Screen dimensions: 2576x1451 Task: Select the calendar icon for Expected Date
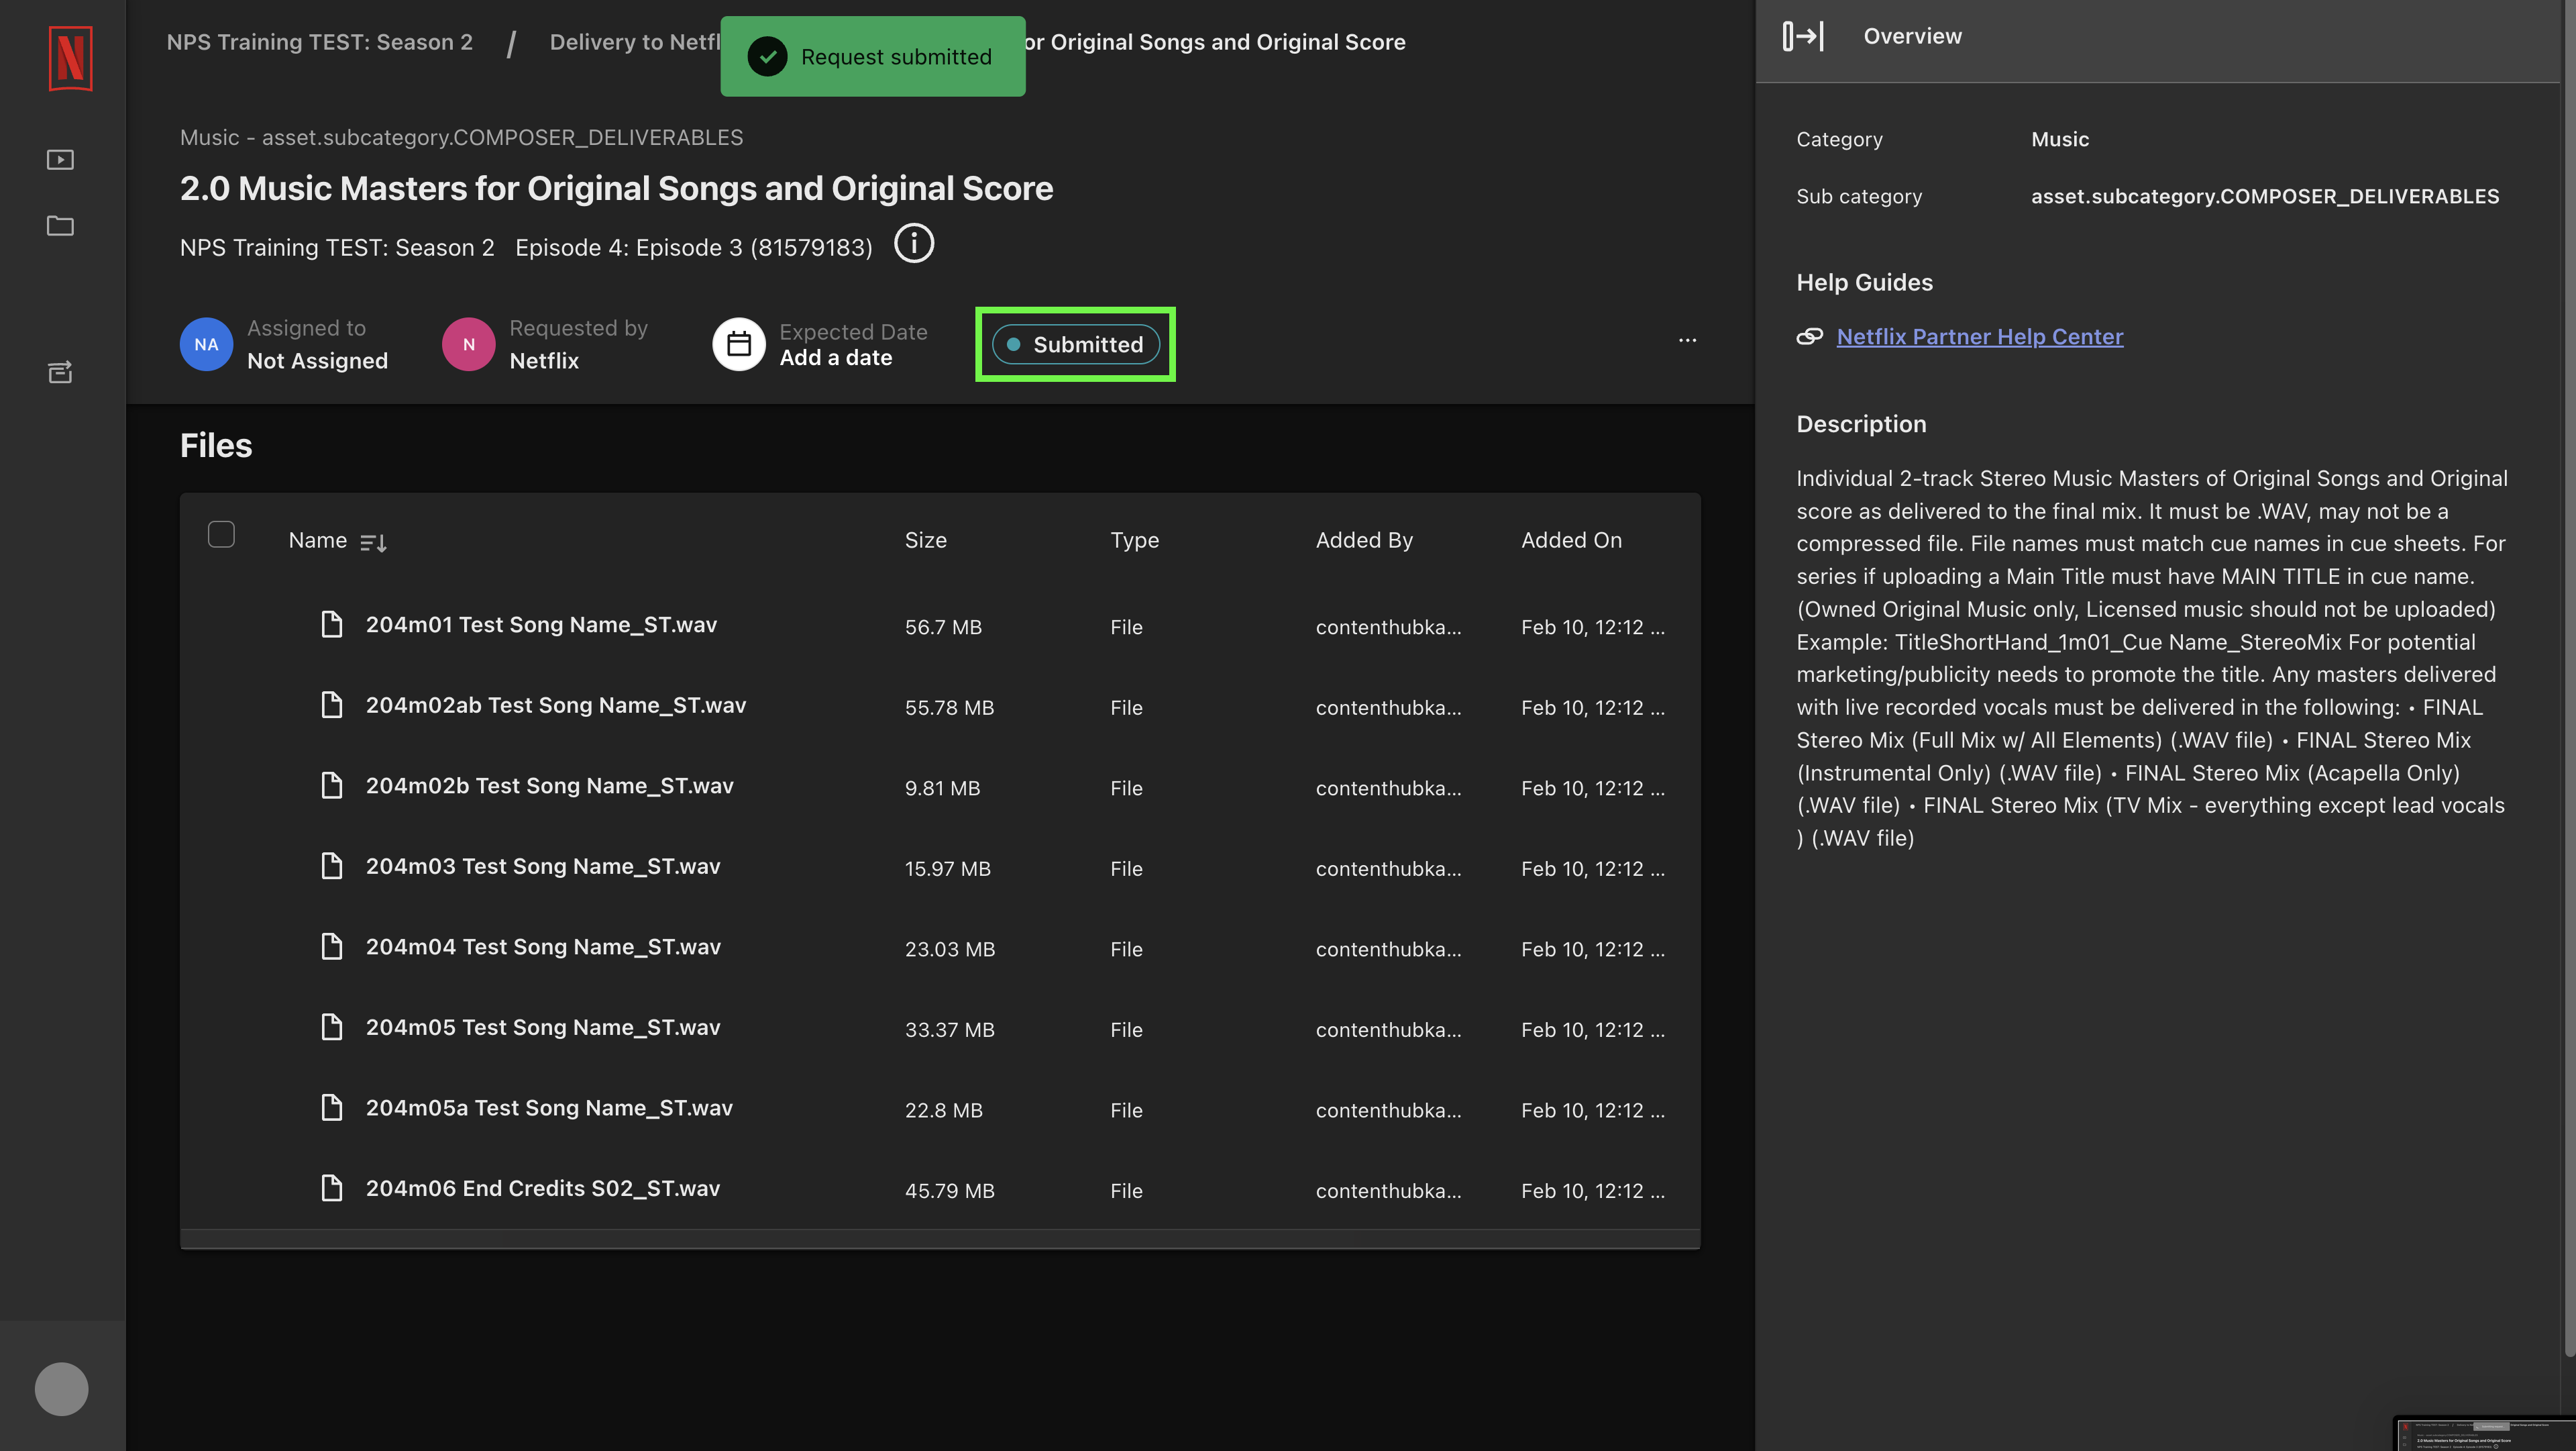point(738,343)
